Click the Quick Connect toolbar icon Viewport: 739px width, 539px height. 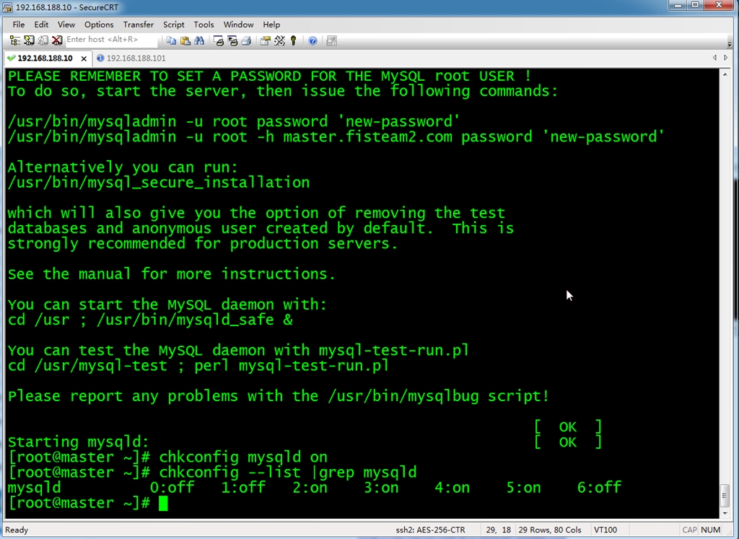click(29, 40)
